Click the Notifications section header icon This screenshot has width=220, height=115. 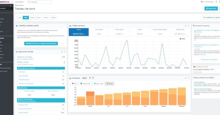18,88
